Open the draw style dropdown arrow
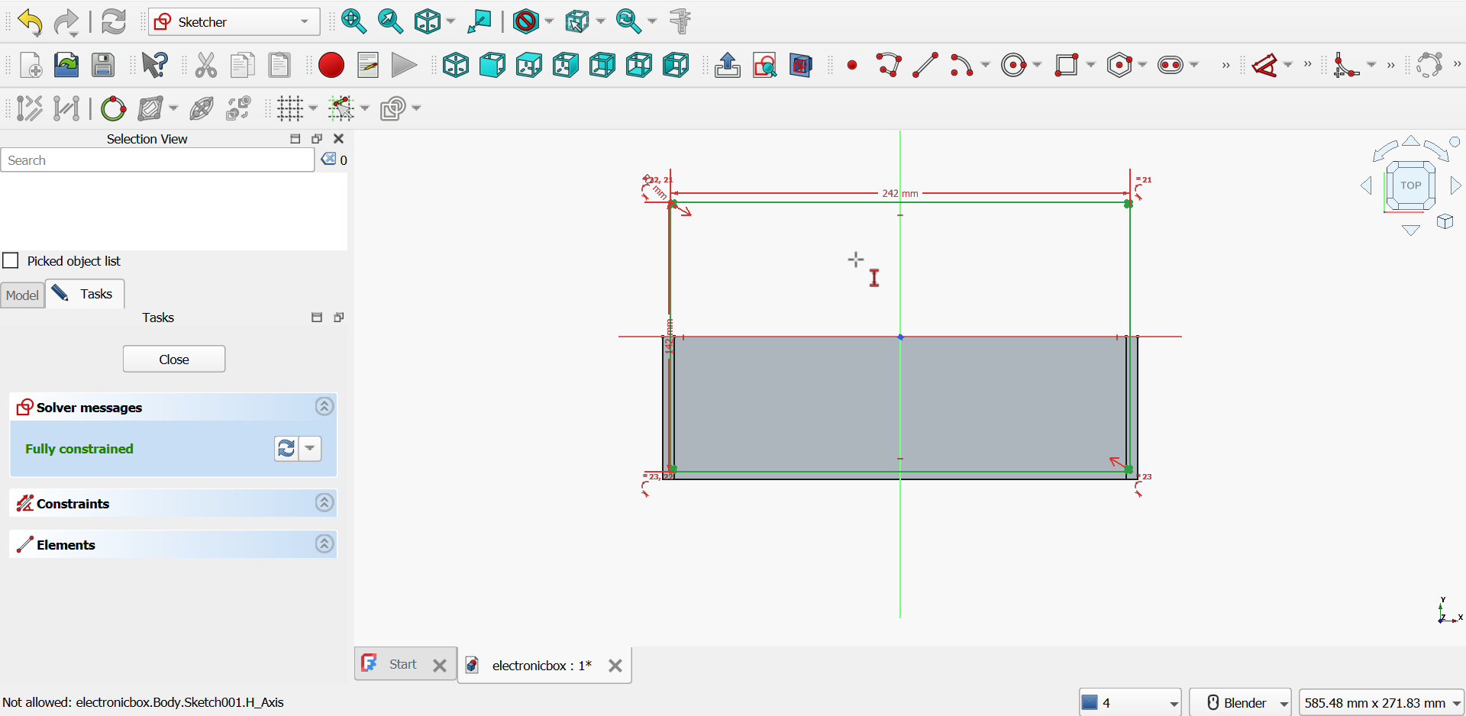The height and width of the screenshot is (716, 1466). pos(549,22)
